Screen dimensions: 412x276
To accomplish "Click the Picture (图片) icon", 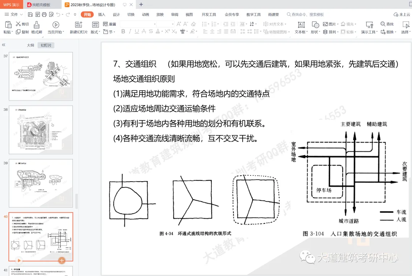I will (325, 24).
